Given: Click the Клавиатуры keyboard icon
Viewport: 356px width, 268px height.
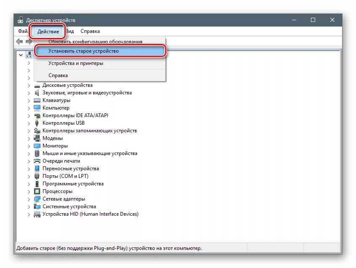Looking at the screenshot, I should [37, 100].
